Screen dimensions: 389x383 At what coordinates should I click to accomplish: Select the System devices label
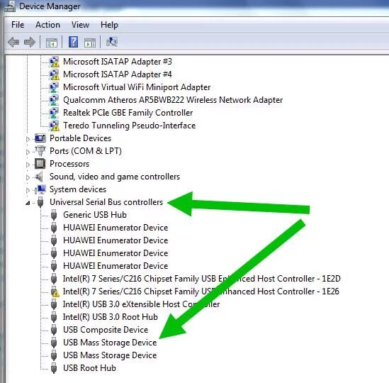point(78,189)
